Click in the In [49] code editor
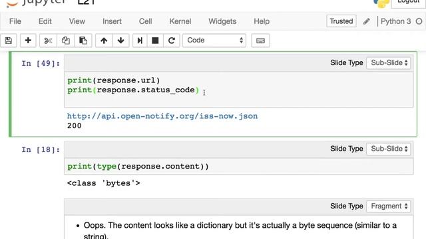Viewport: 426px width, 239px height. 238,90
